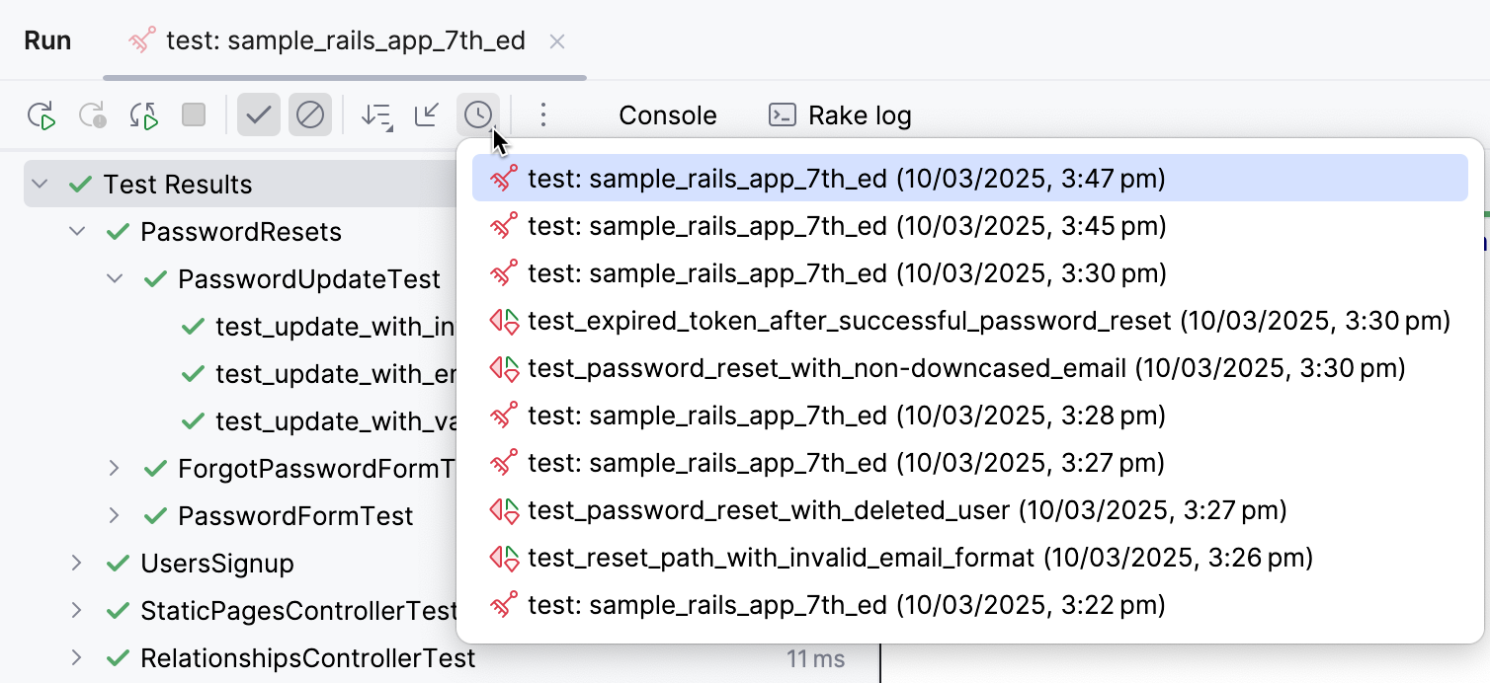
Task: Switch to the Console tab
Action: pos(667,115)
